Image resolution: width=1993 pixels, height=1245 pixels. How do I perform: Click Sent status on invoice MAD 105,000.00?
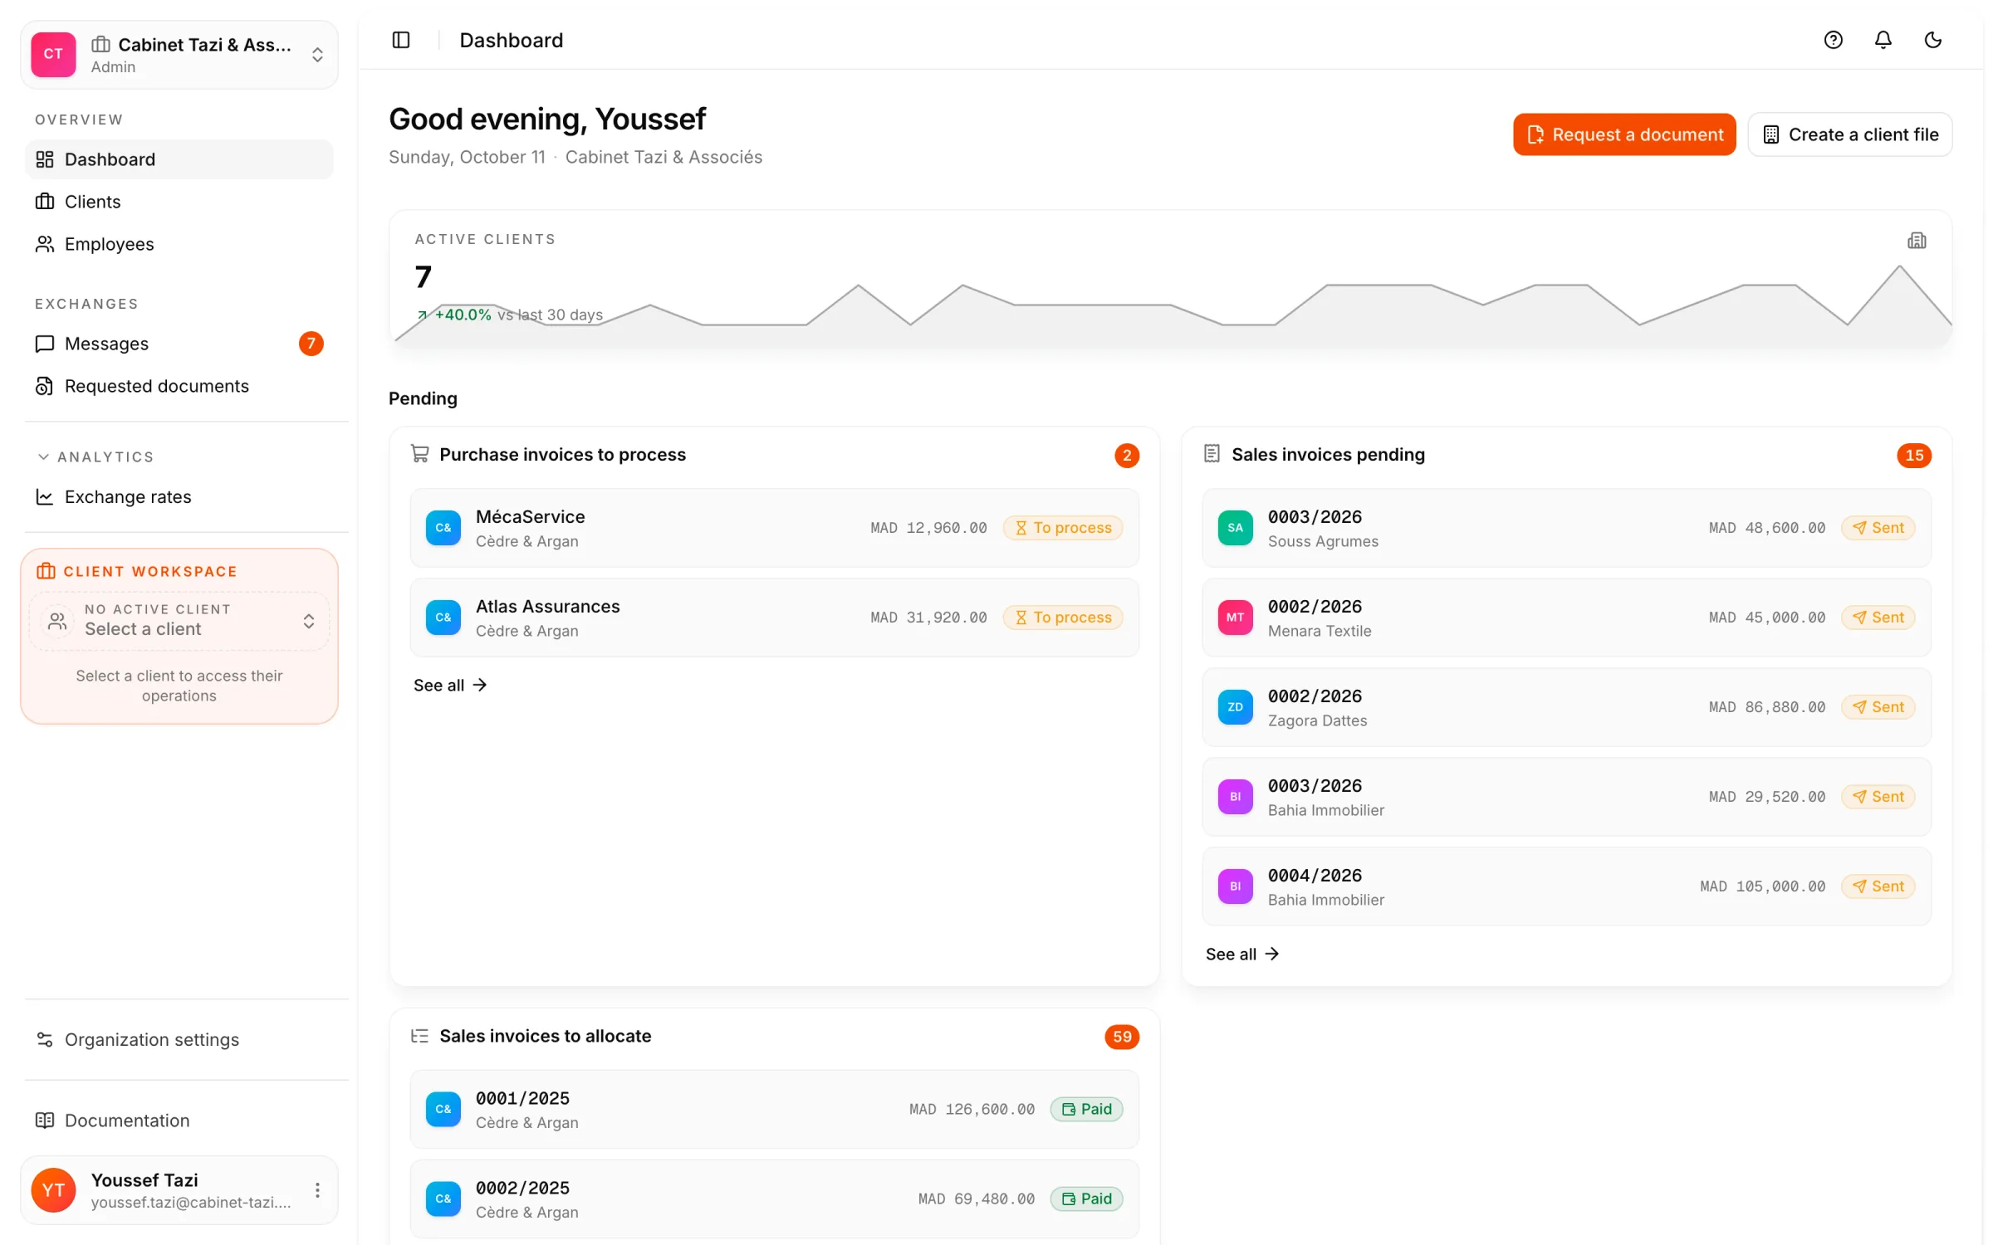click(x=1878, y=886)
